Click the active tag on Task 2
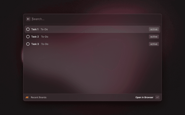Viewport: 185px width, 115px height. [x=154, y=37]
